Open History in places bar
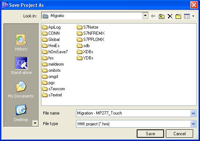 21,43
